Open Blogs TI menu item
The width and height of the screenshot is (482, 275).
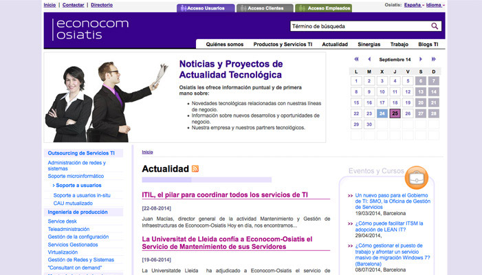(x=428, y=44)
